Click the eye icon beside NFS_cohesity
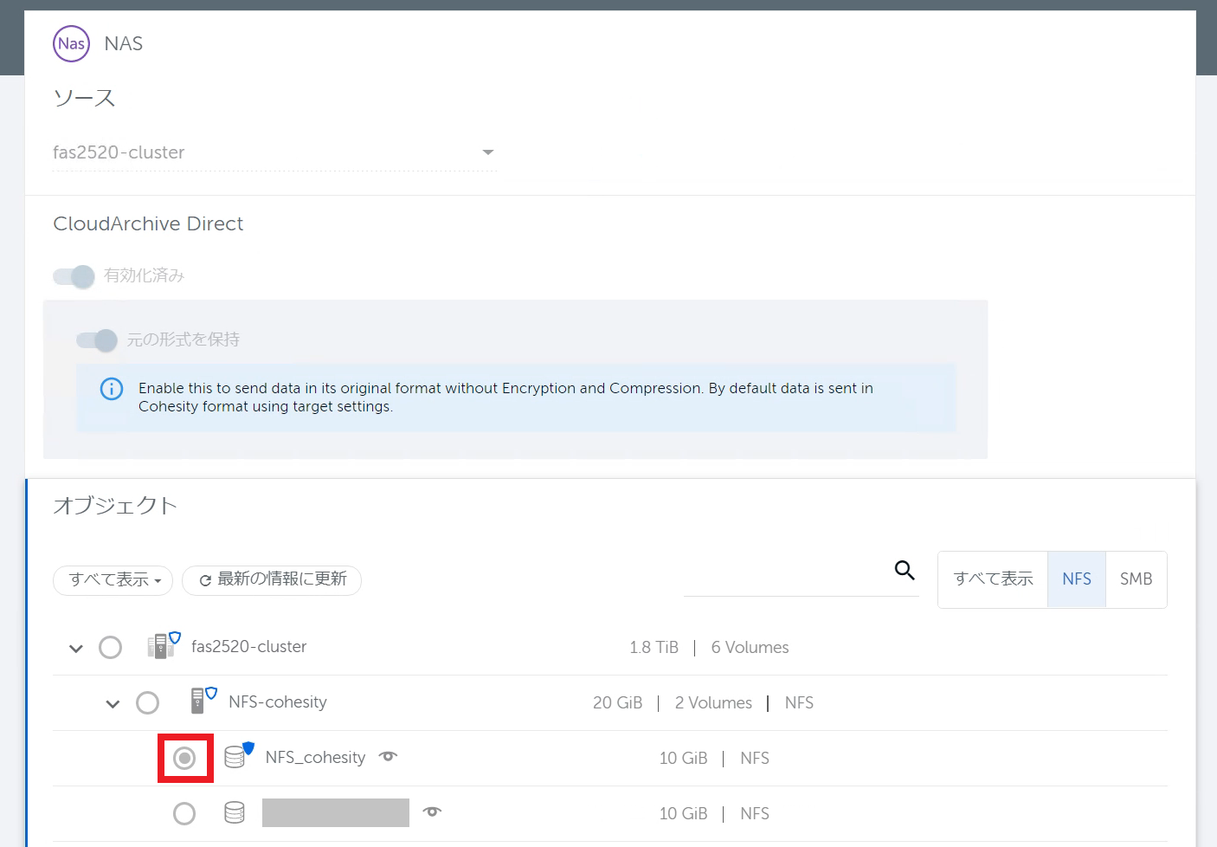Viewport: 1217px width, 847px height. (389, 756)
